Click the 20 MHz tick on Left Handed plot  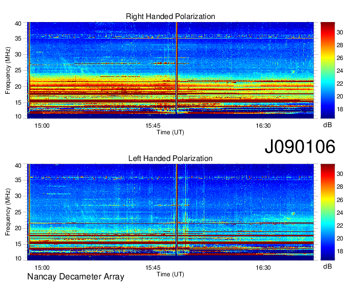click(18, 228)
